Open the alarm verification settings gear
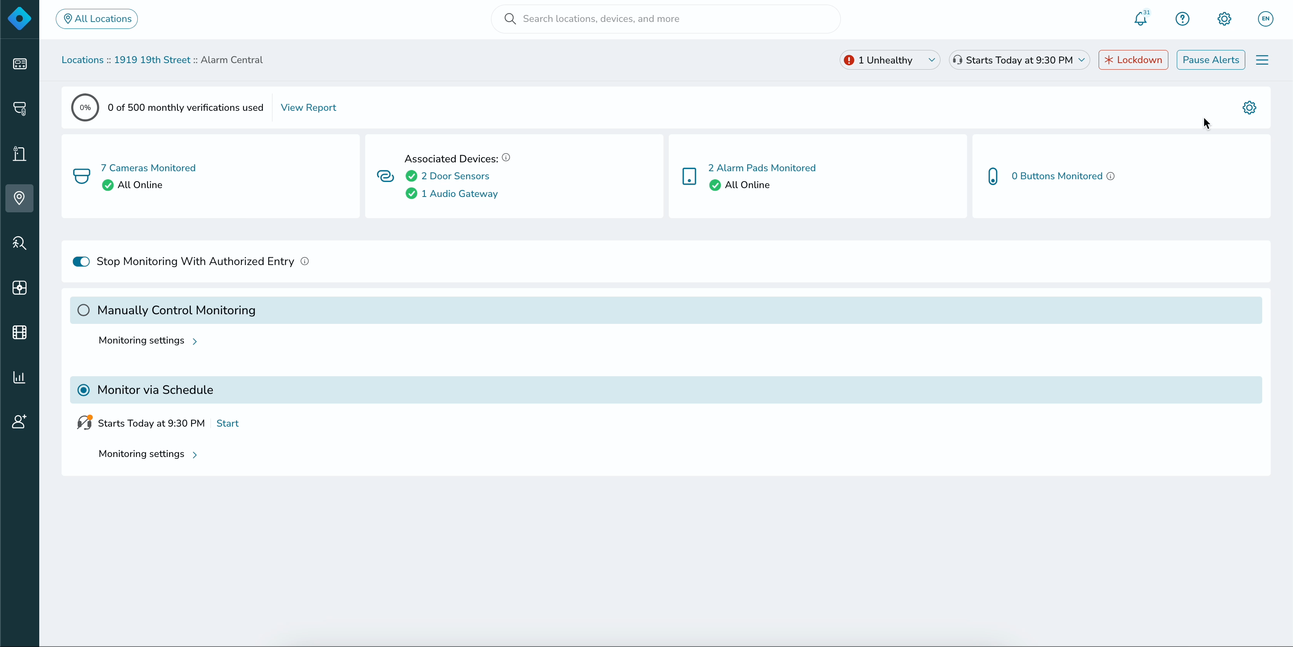Screen dimensions: 1293x647 click(x=1250, y=107)
